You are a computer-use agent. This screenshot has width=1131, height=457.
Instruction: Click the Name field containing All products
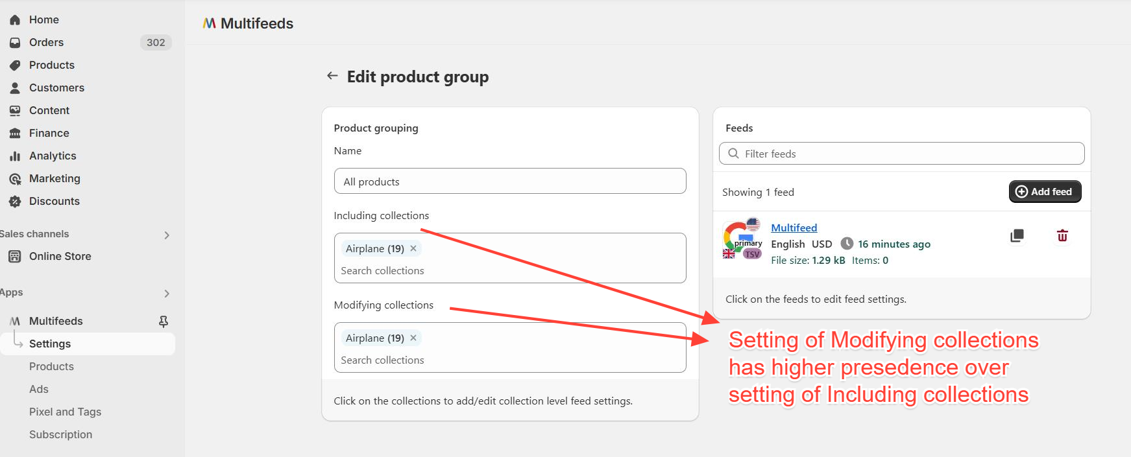click(x=510, y=182)
